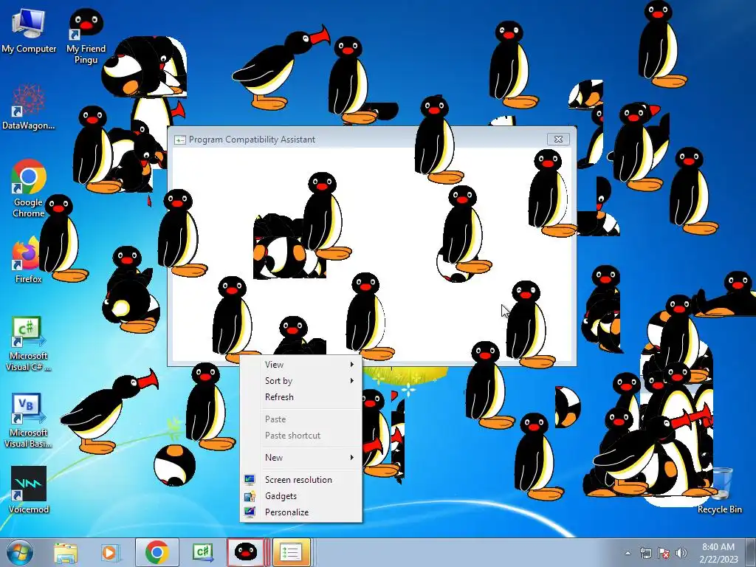The image size is (756, 567).
Task: Launch Windows Media Player from taskbar
Action: coord(110,552)
